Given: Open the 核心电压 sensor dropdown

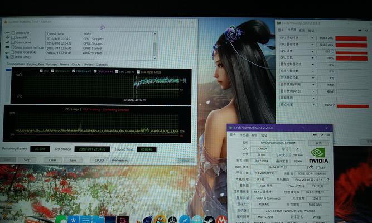Looking at the screenshot, I should click(313, 105).
